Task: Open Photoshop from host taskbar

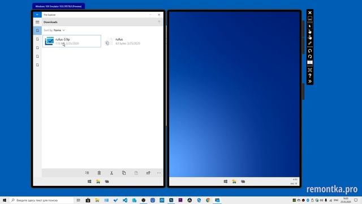Action: click(x=171, y=200)
